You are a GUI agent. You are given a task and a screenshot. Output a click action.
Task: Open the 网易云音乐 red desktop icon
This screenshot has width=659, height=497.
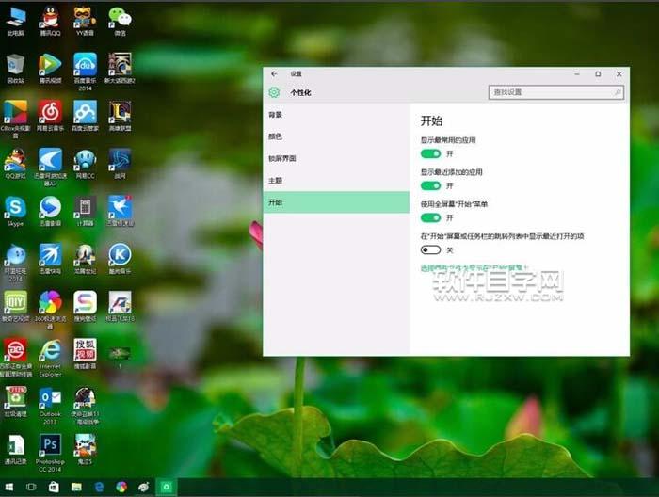(x=51, y=116)
